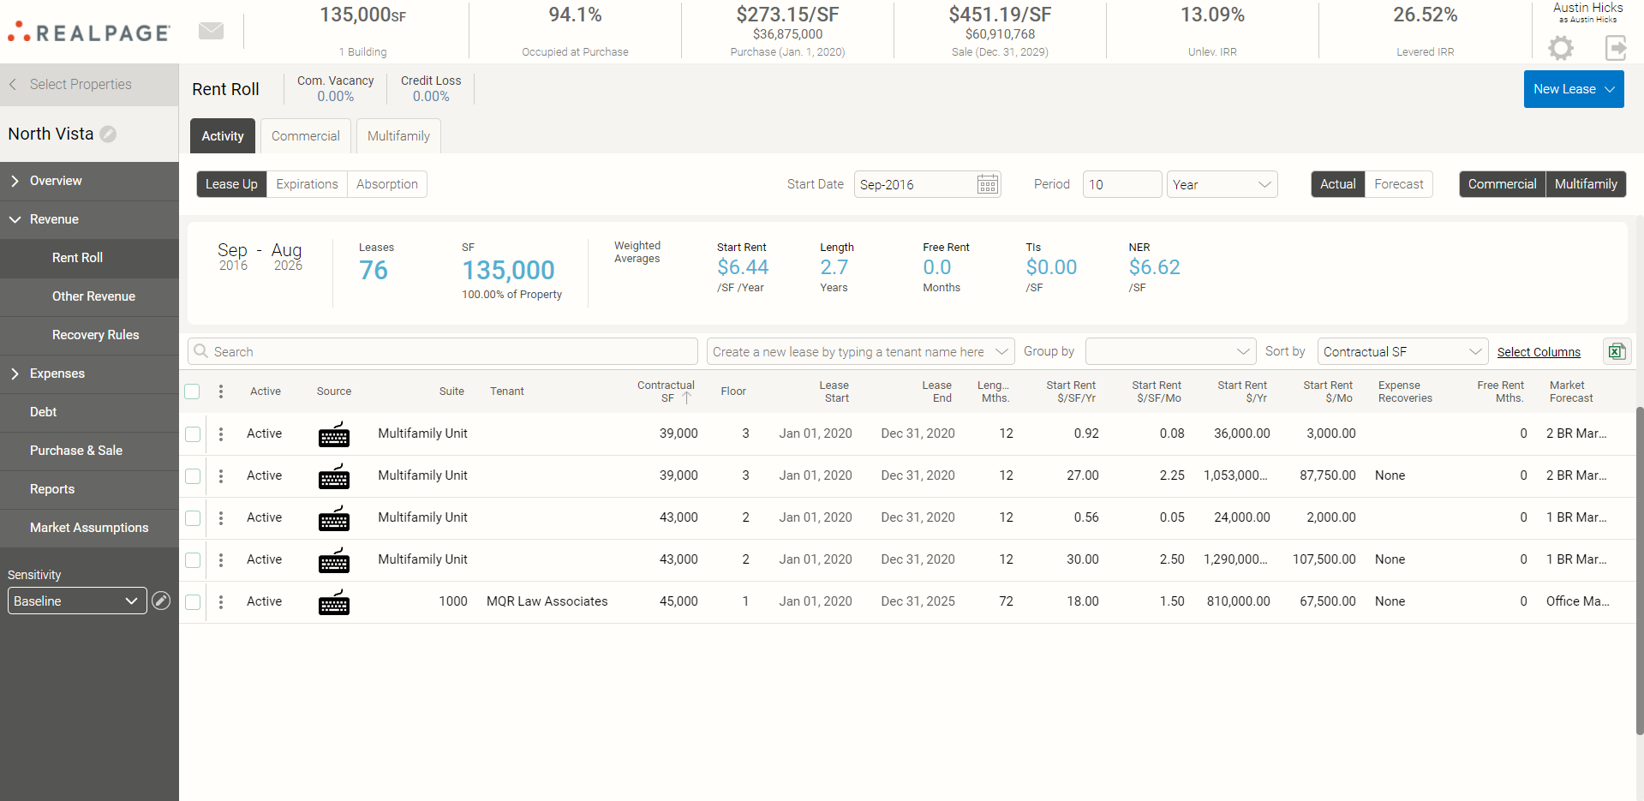
Task: Open row menu for MQR Law Associates
Action: 221,601
